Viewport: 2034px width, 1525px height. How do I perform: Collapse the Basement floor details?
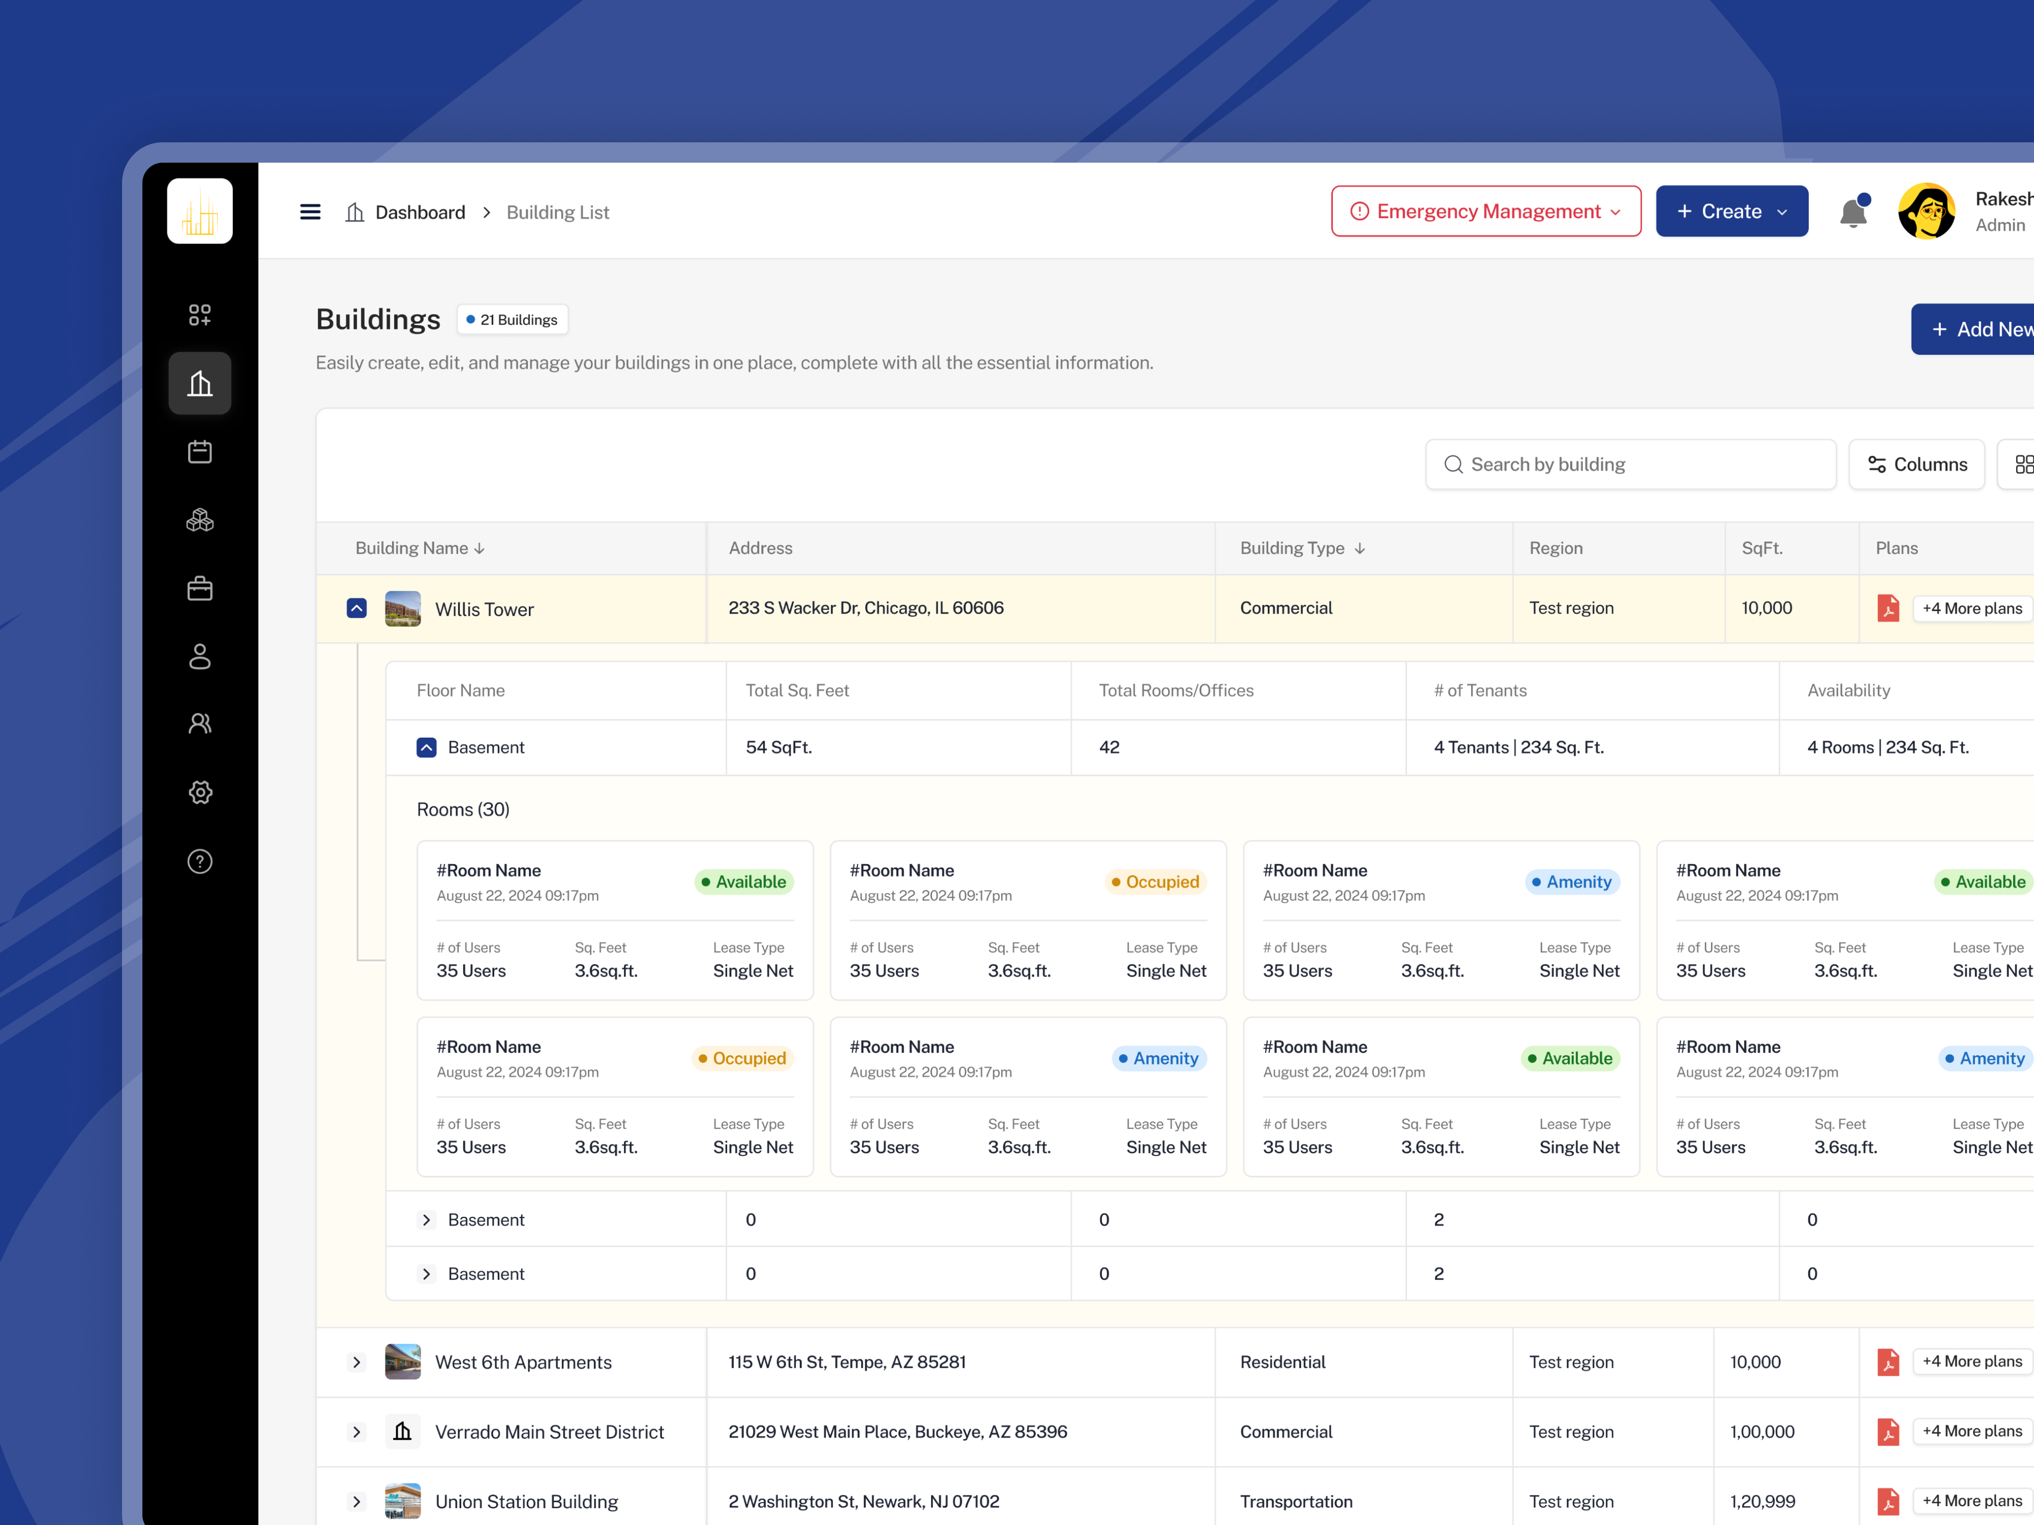(426, 746)
